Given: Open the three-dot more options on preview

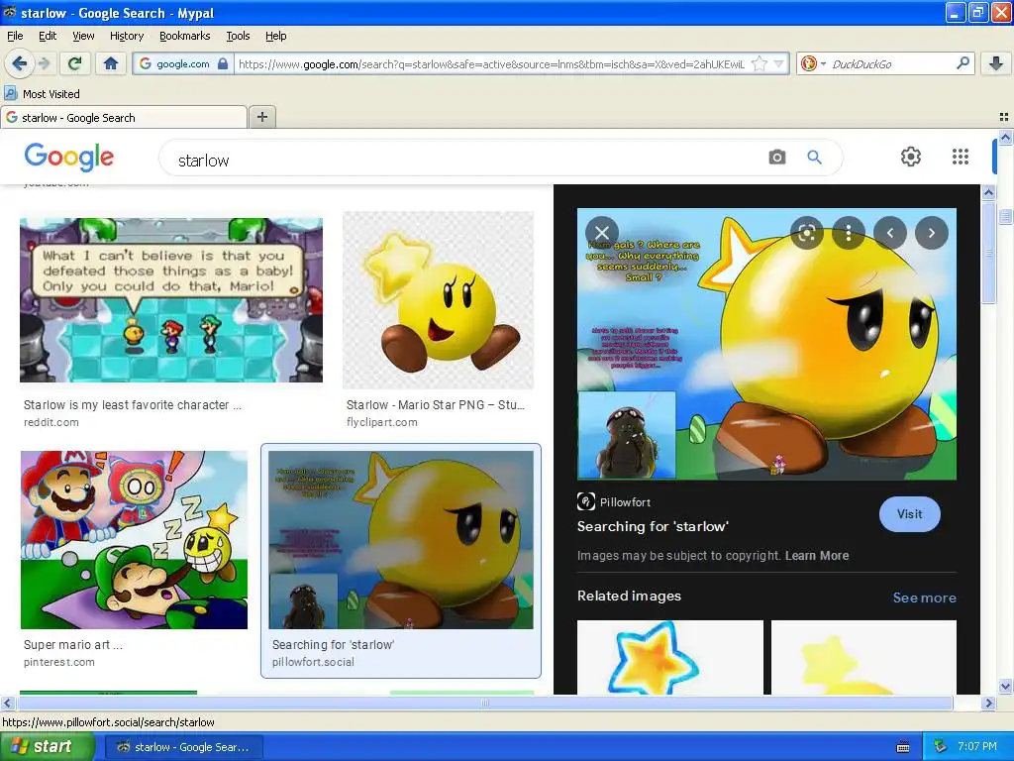Looking at the screenshot, I should (x=849, y=233).
